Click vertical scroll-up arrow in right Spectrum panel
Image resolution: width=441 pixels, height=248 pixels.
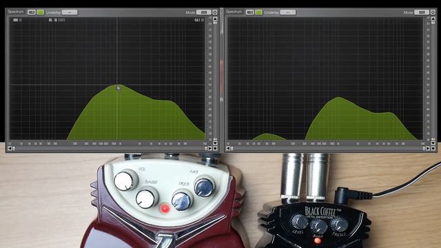coord(433,19)
